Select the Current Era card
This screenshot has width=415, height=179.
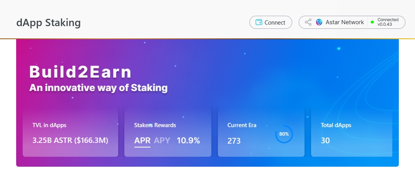[x=261, y=132]
